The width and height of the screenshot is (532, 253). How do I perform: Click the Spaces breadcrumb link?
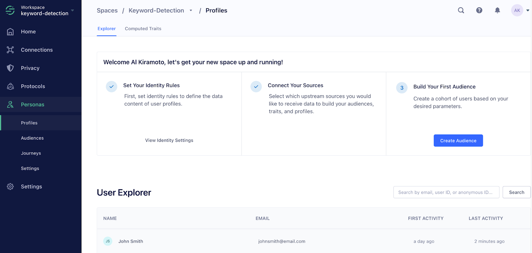coord(107,10)
